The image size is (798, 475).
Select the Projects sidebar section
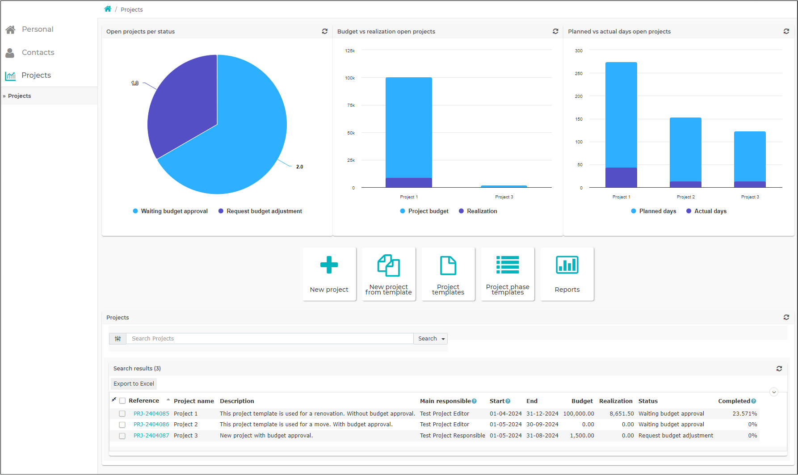[36, 76]
